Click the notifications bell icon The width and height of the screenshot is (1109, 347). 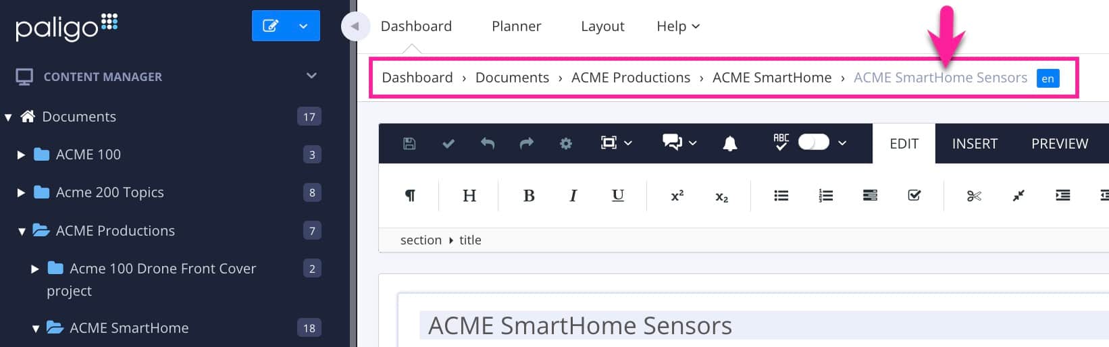[x=730, y=143]
